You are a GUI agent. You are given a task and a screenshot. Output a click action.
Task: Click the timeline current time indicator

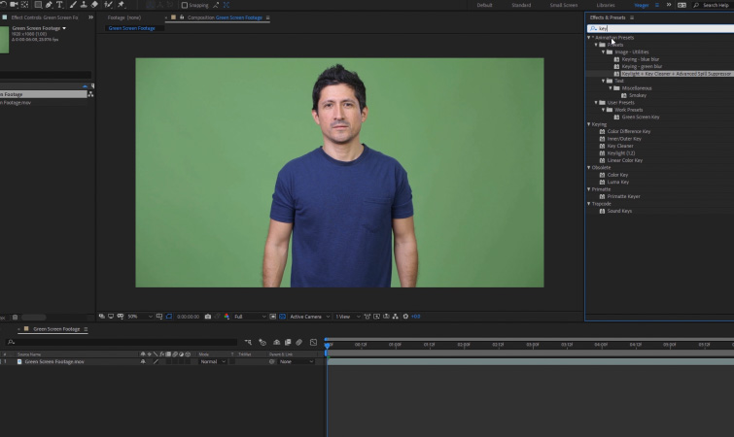pos(329,344)
